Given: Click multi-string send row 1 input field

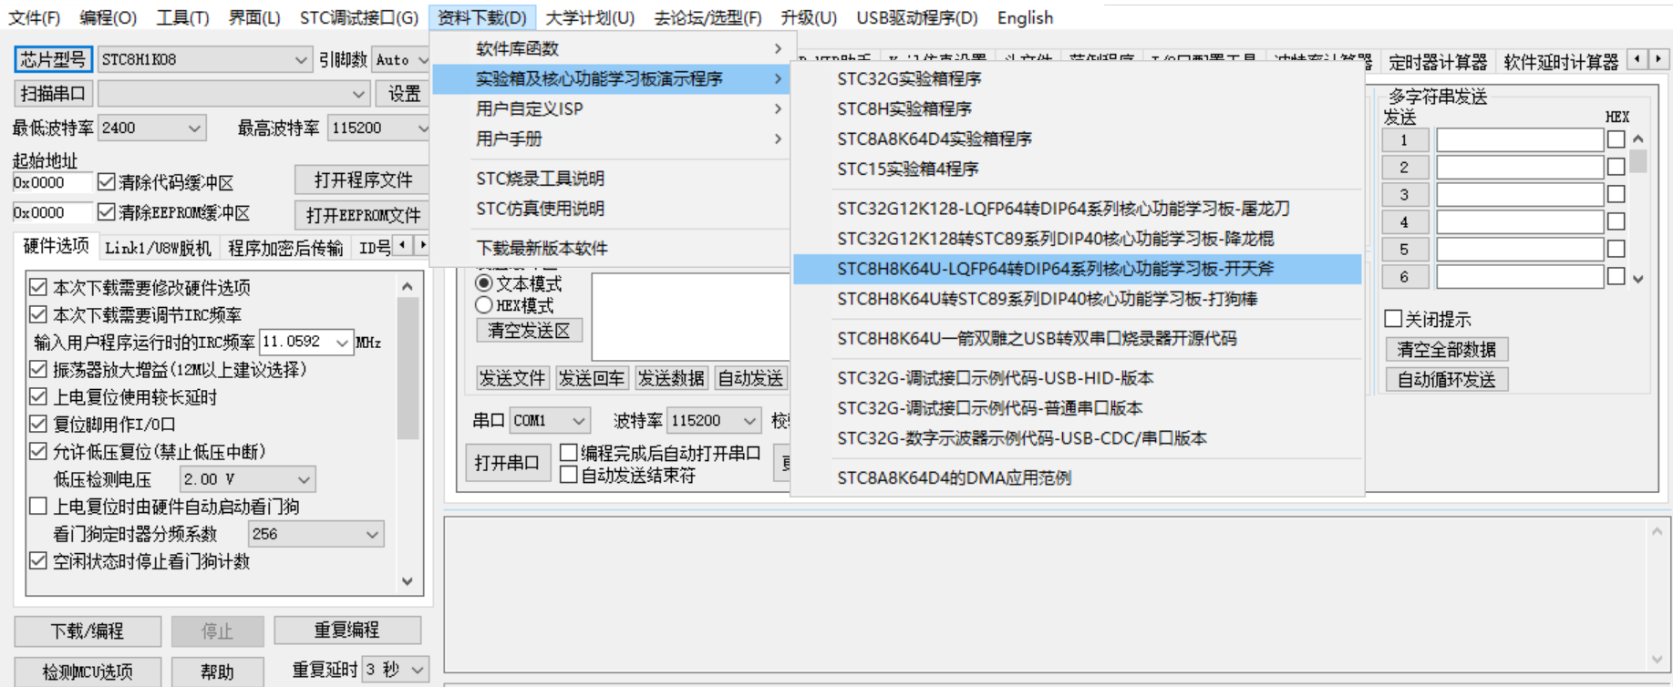Looking at the screenshot, I should 1520,140.
